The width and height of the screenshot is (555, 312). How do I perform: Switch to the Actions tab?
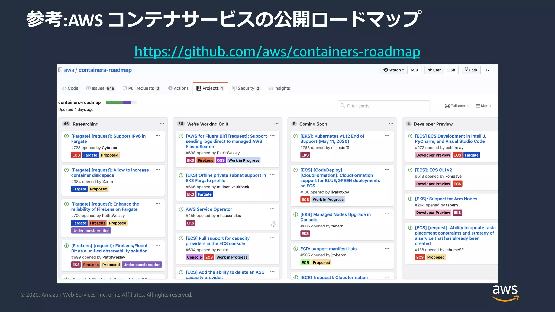pos(178,88)
